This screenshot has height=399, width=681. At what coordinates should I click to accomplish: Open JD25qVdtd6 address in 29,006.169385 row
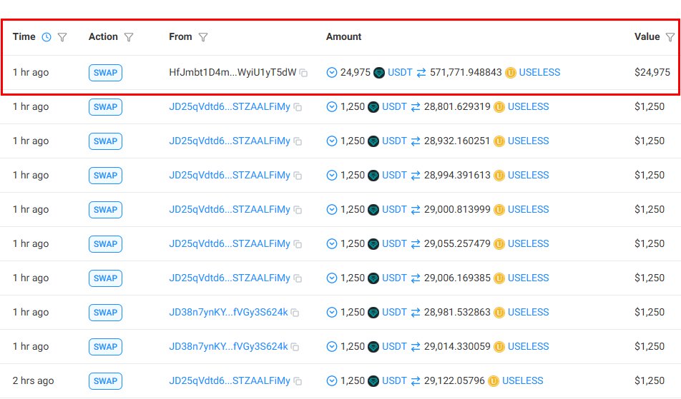pos(230,278)
